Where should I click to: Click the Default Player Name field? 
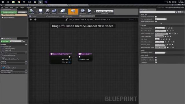(x=160, y=53)
